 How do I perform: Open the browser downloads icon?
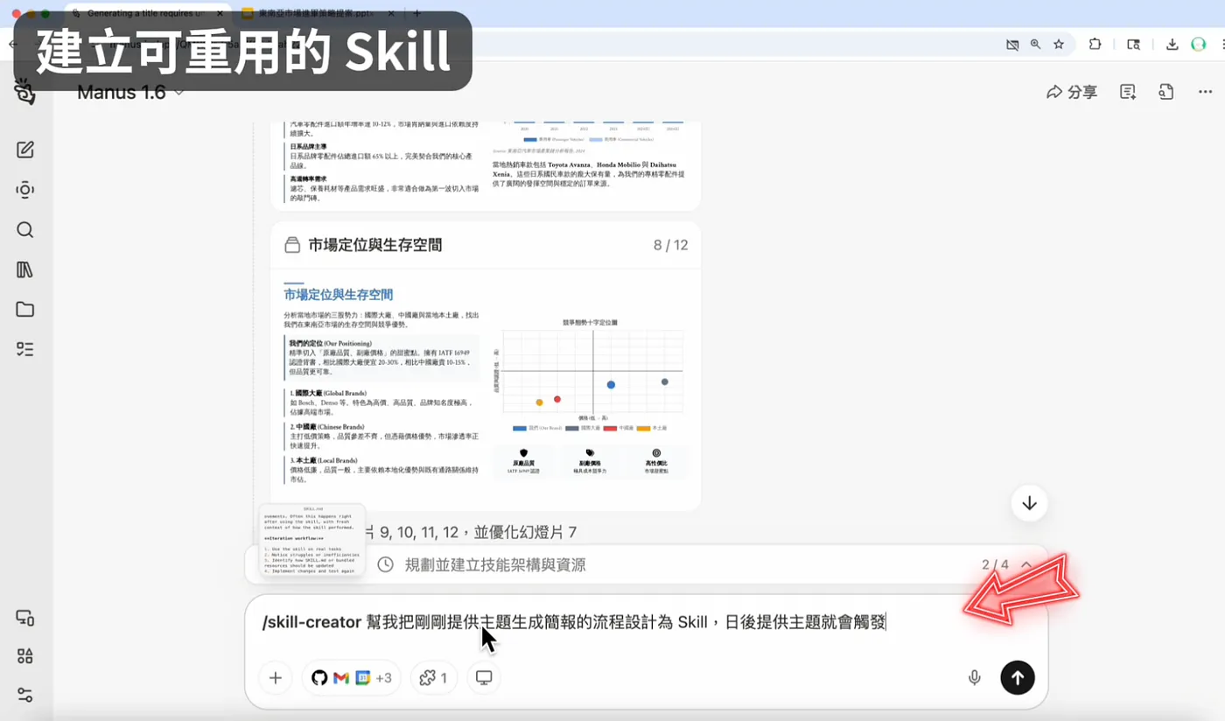tap(1172, 45)
